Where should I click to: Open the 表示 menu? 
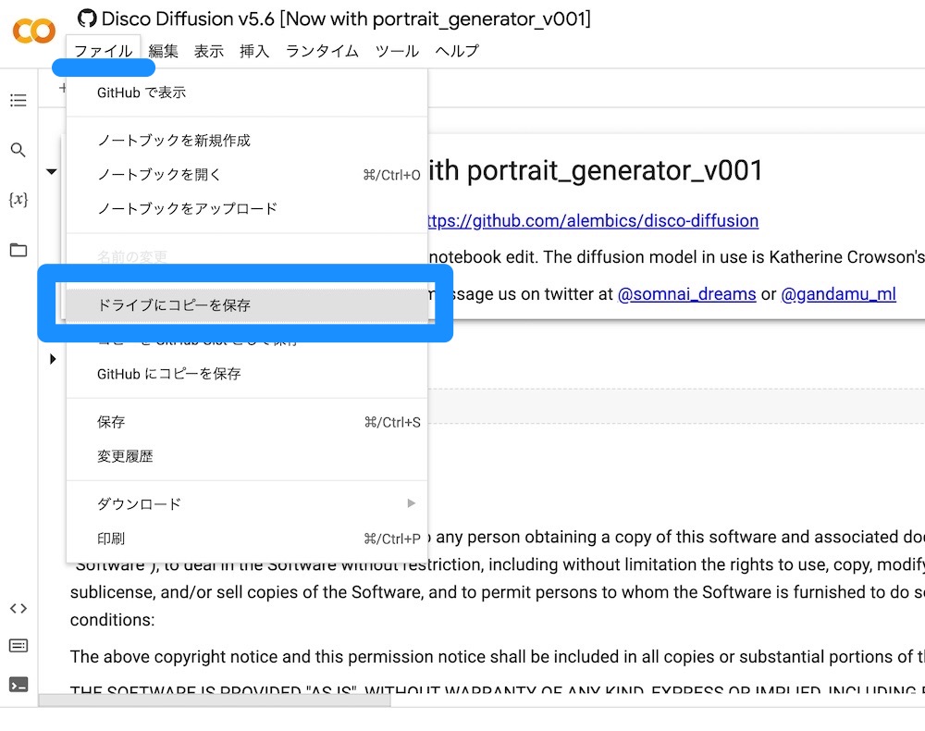[209, 51]
